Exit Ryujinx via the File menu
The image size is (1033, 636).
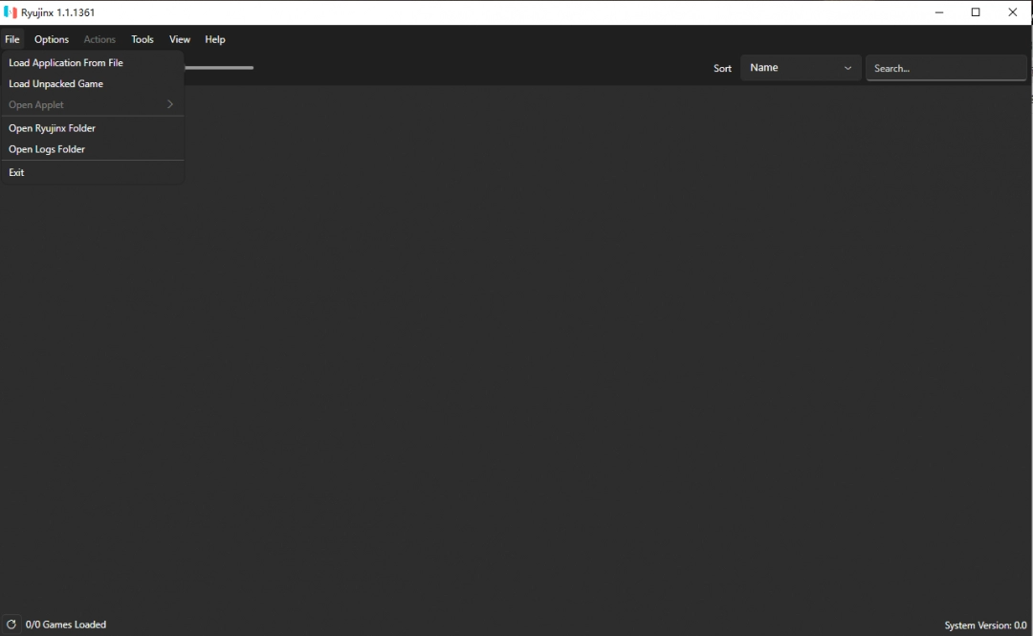[16, 173]
